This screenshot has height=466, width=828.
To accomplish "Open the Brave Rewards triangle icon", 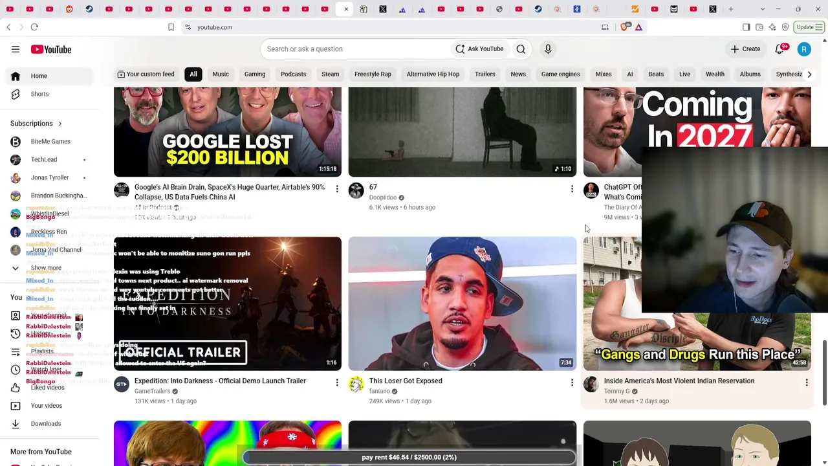I will (x=638, y=27).
